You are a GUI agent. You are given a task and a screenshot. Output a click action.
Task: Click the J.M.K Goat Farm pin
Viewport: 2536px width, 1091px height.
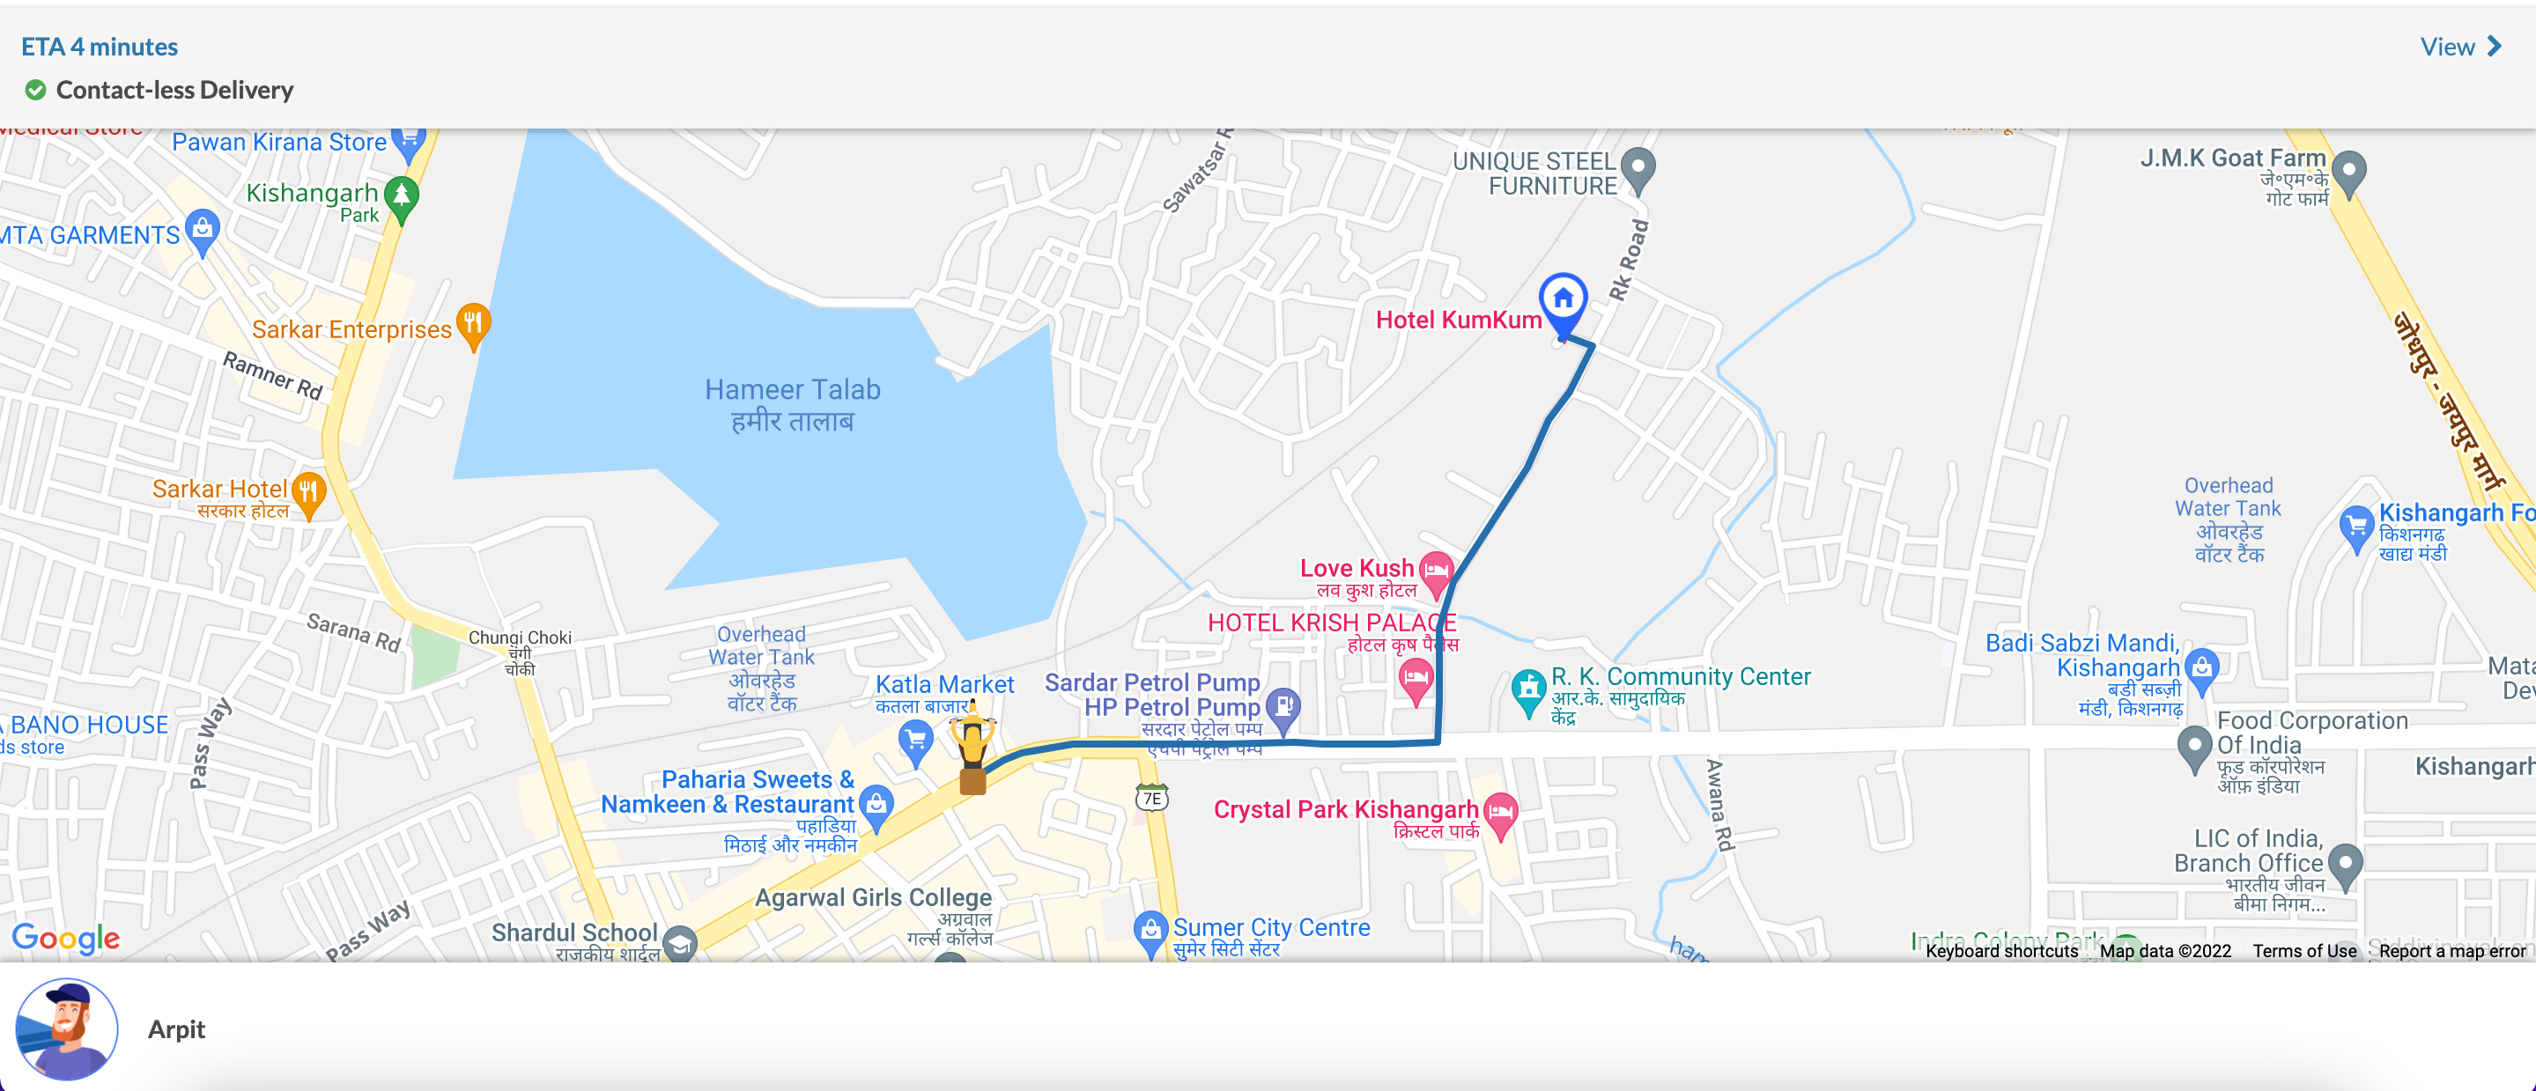point(2349,173)
